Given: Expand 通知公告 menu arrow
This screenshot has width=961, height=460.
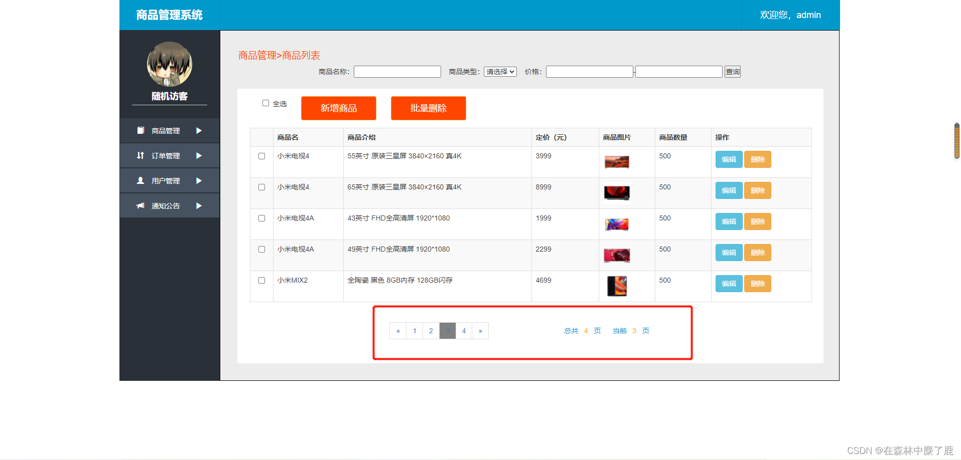Looking at the screenshot, I should pos(199,205).
